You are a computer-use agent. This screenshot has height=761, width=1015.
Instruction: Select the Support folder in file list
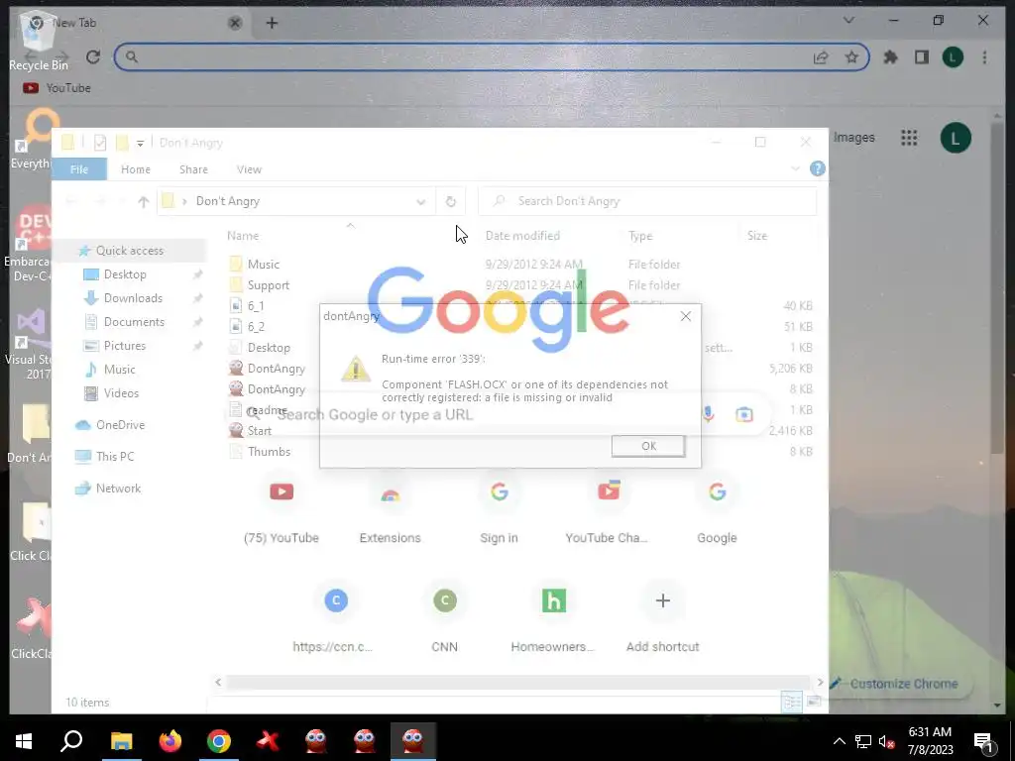tap(268, 285)
